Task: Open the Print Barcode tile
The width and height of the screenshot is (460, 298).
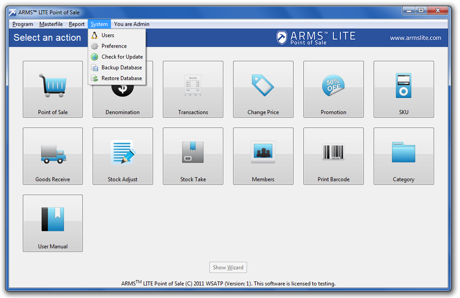Action: (x=333, y=156)
